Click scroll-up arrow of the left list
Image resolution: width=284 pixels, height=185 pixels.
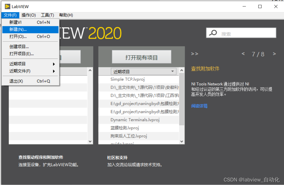[90, 70]
